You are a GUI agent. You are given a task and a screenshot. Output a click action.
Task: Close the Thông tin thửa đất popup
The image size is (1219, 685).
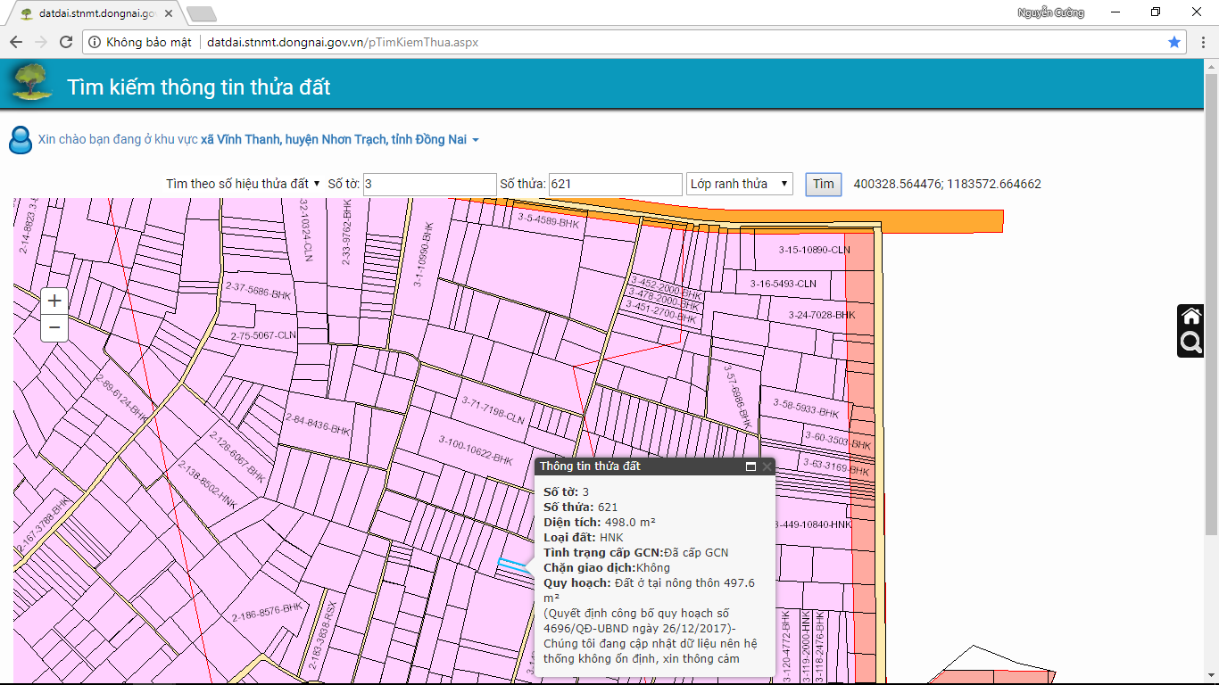point(767,466)
